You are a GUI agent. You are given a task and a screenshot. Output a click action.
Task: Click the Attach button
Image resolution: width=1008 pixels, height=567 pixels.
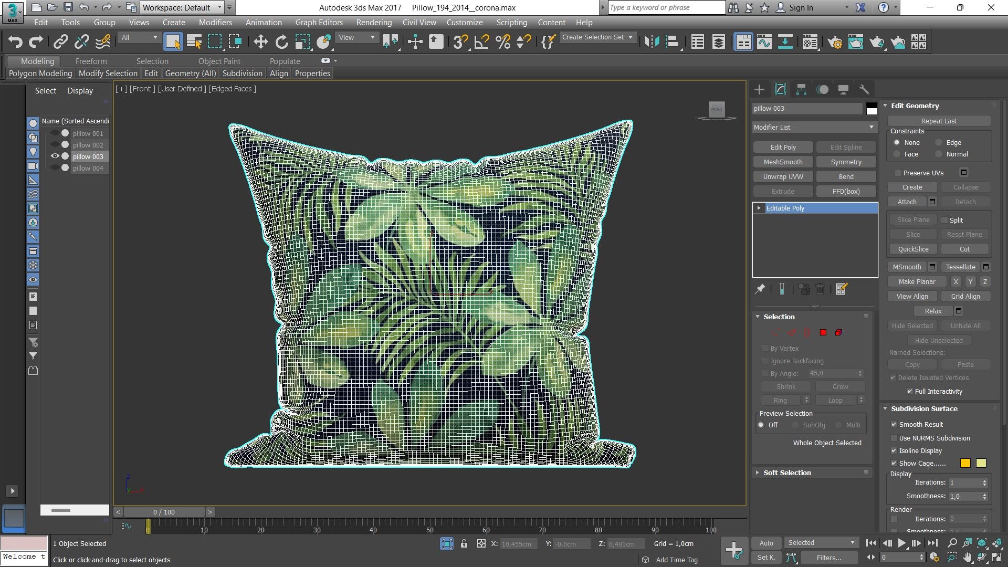click(x=907, y=202)
